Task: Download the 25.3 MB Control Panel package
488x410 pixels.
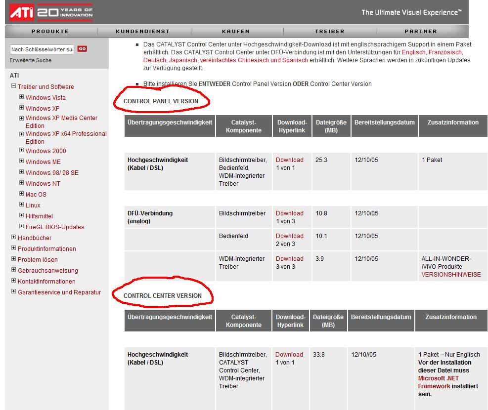Action: pos(289,160)
